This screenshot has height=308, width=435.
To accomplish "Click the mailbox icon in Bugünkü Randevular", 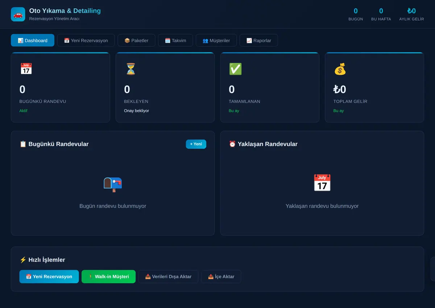I will coord(113,184).
